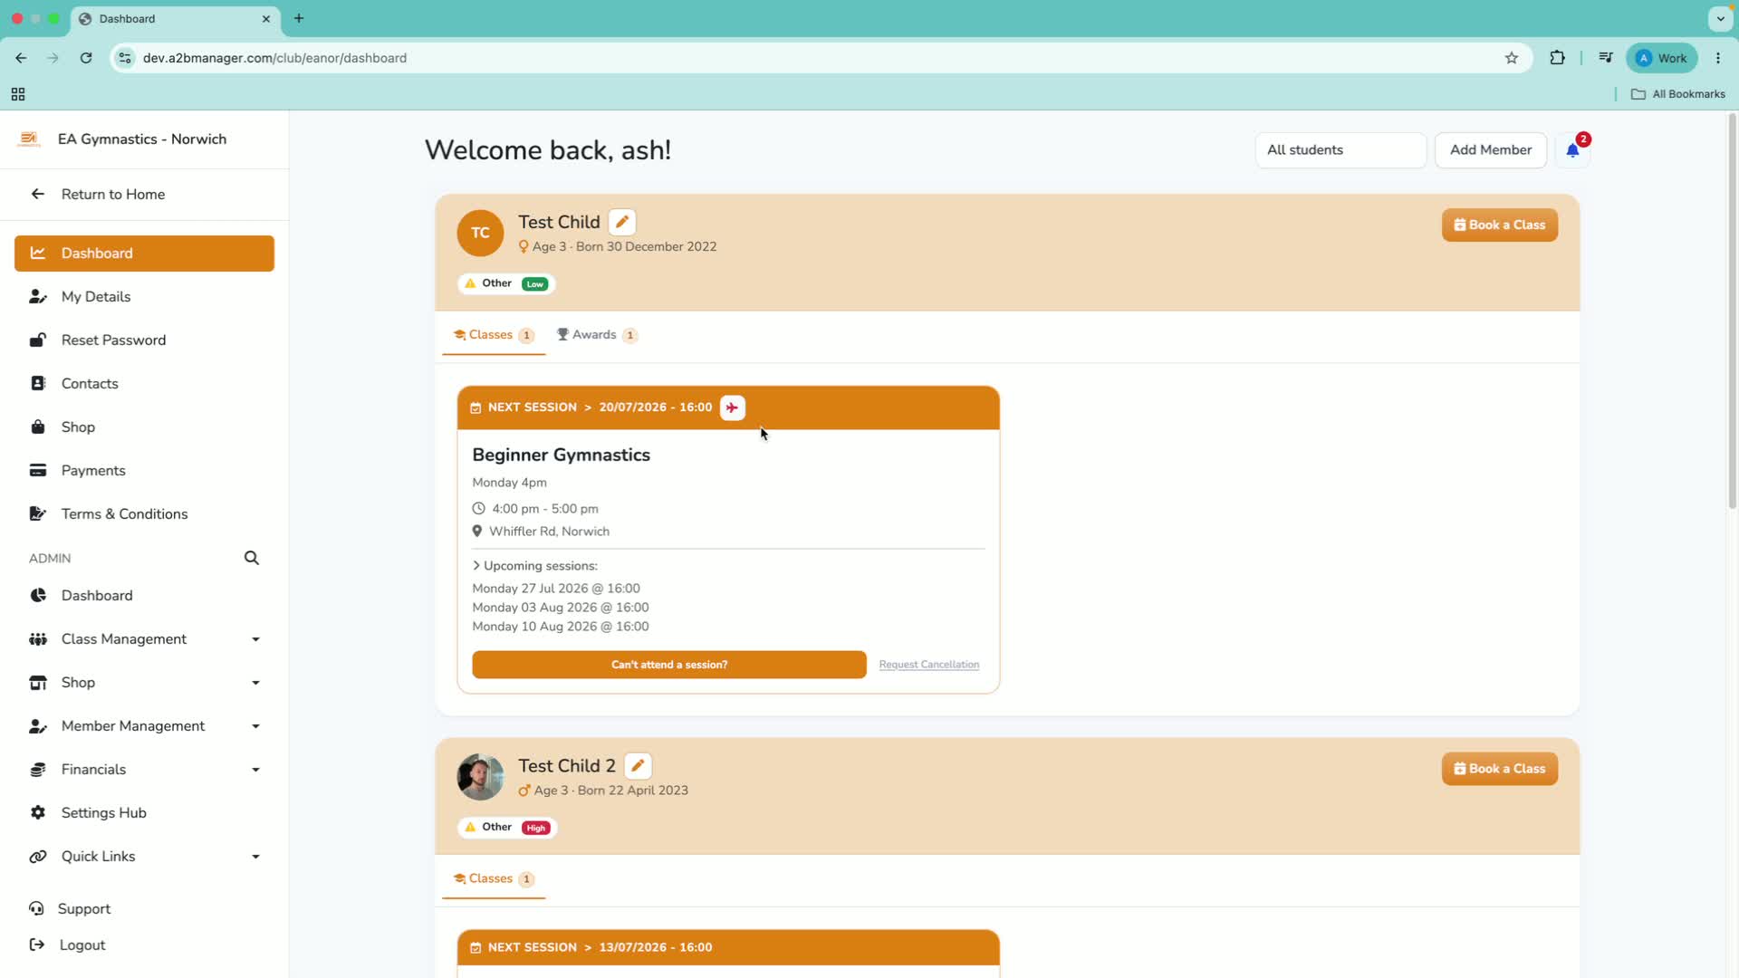
Task: Click Can't attend a session button
Action: point(669,665)
